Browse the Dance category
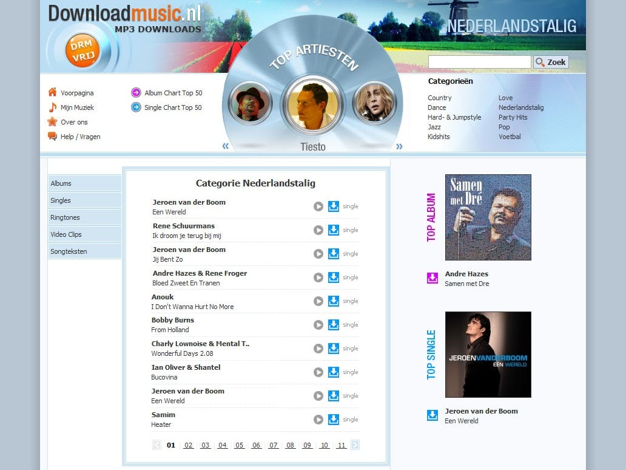 point(437,107)
